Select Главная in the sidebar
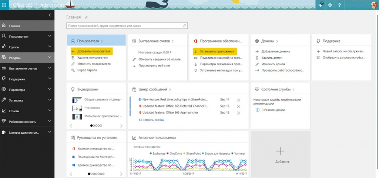379x178 pixels. coord(27,26)
